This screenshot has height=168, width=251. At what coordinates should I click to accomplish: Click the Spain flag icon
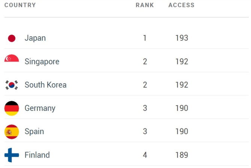pyautogui.click(x=12, y=132)
